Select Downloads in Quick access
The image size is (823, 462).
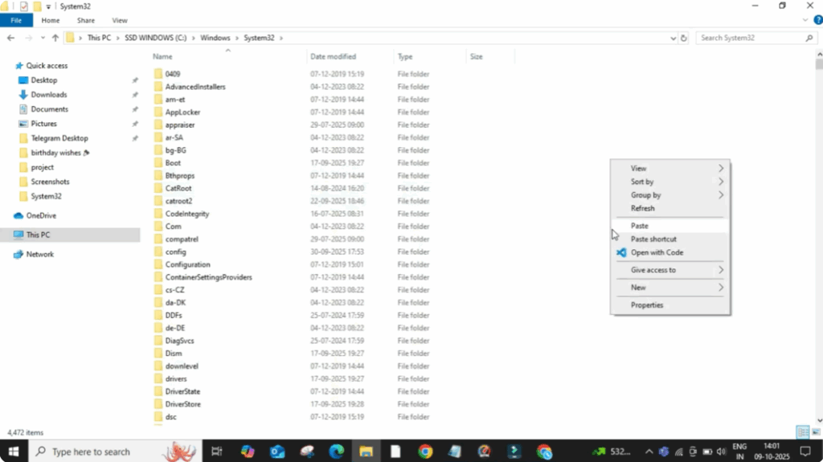click(x=49, y=95)
